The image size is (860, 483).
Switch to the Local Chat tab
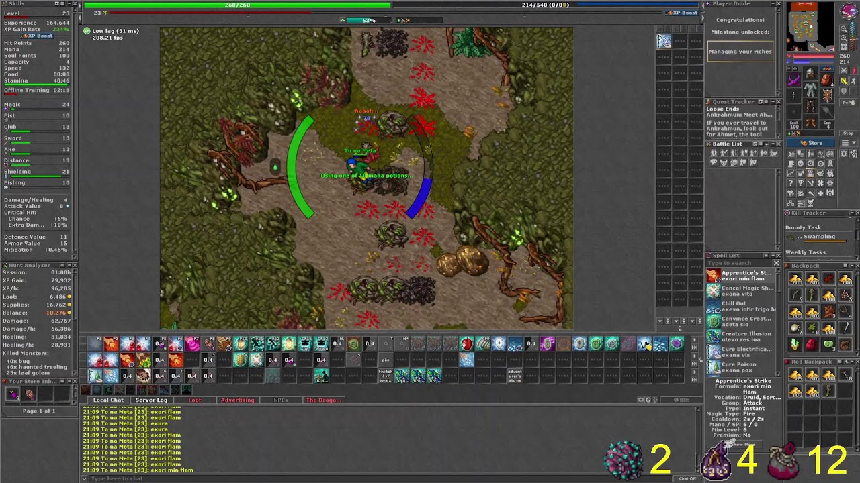click(108, 400)
